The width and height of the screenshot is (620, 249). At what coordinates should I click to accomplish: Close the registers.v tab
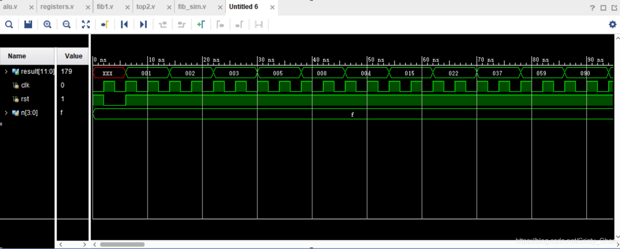pyautogui.click(x=88, y=8)
